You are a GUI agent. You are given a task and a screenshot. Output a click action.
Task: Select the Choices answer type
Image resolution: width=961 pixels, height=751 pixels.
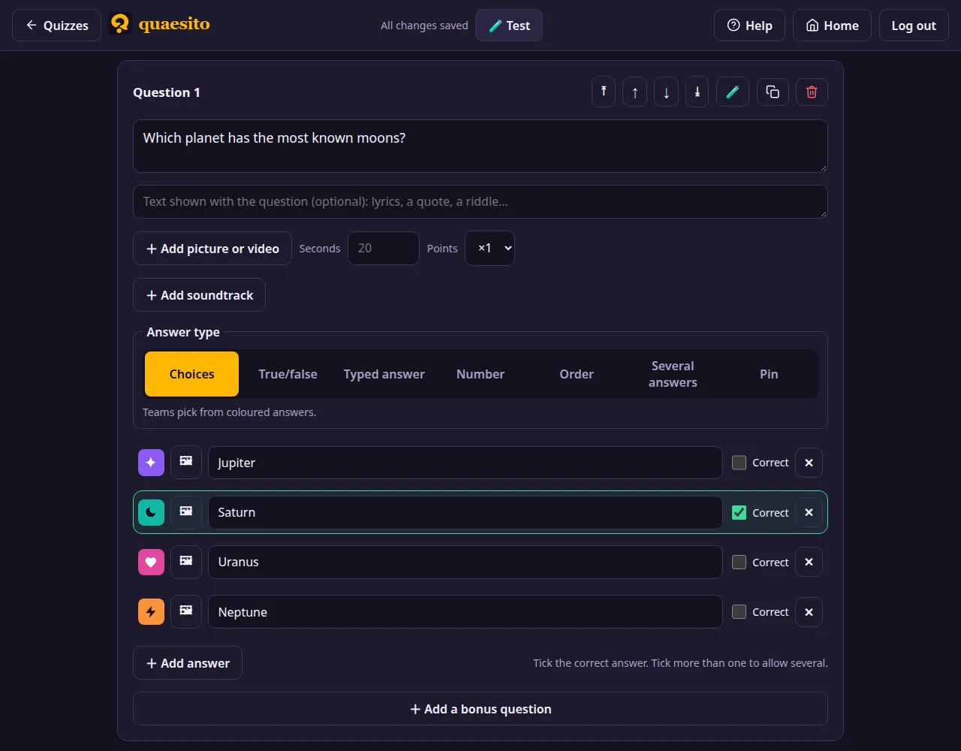(191, 374)
